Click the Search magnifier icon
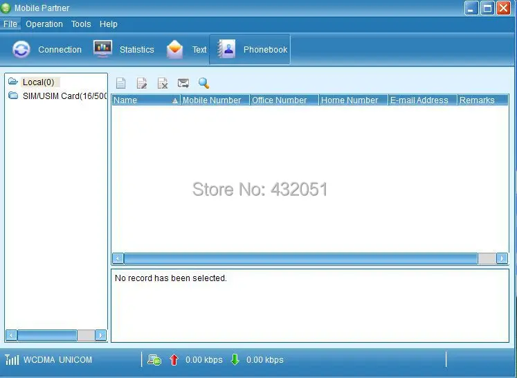 pos(203,83)
